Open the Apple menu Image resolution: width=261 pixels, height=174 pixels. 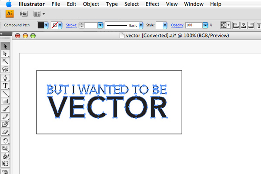tap(9, 4)
